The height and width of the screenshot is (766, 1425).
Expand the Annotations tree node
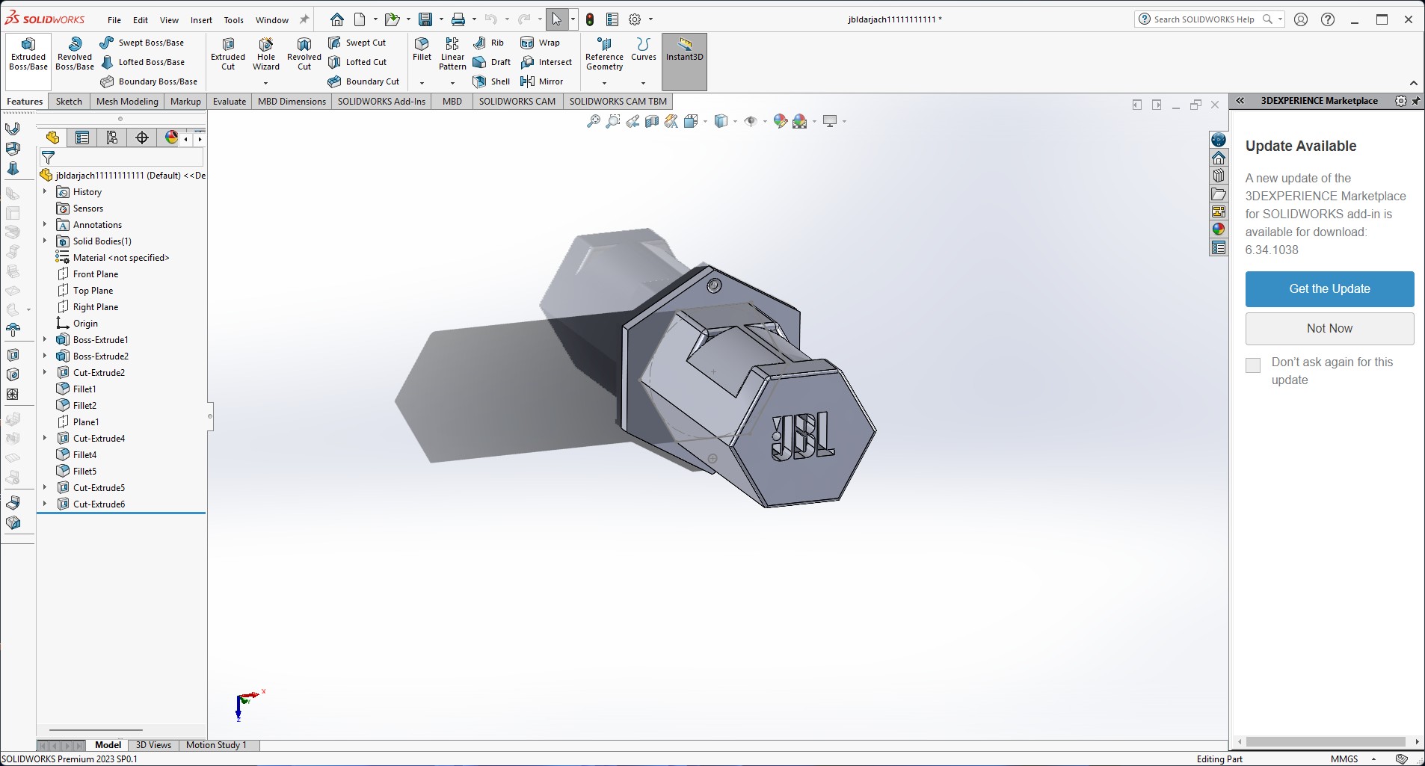click(45, 225)
